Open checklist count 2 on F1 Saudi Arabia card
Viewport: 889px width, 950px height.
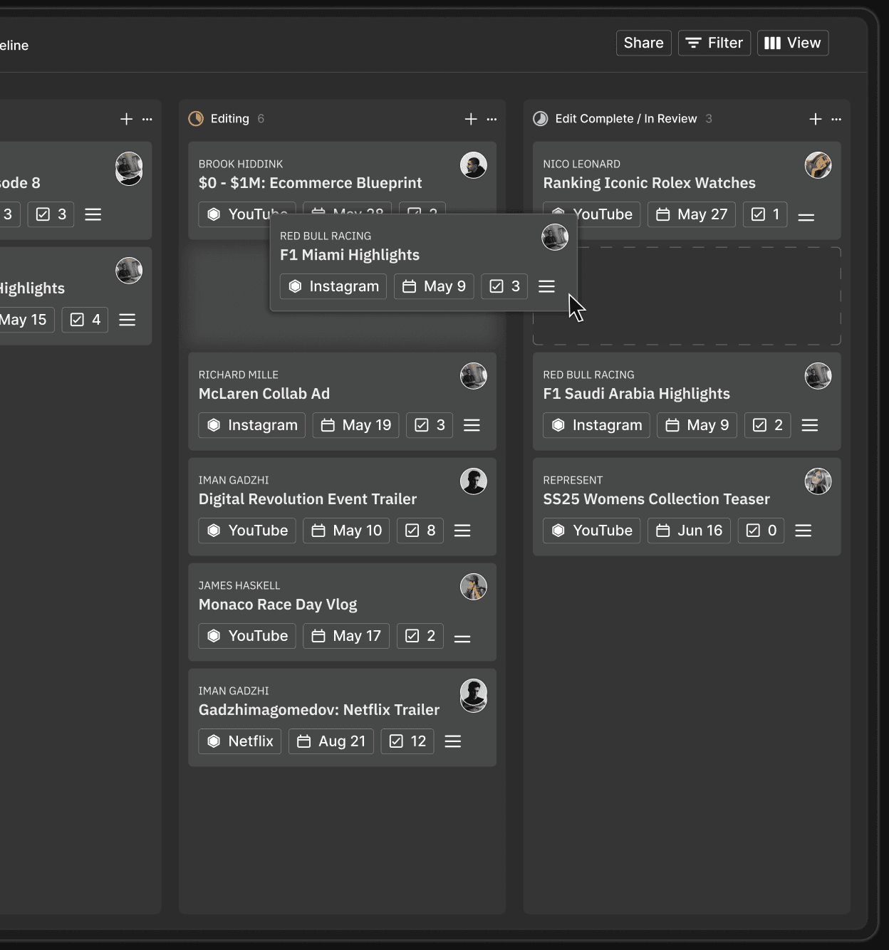768,425
